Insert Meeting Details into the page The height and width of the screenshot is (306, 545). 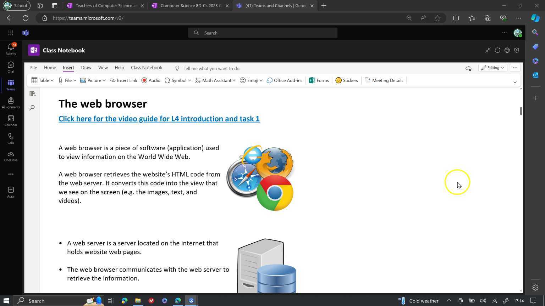384,80
